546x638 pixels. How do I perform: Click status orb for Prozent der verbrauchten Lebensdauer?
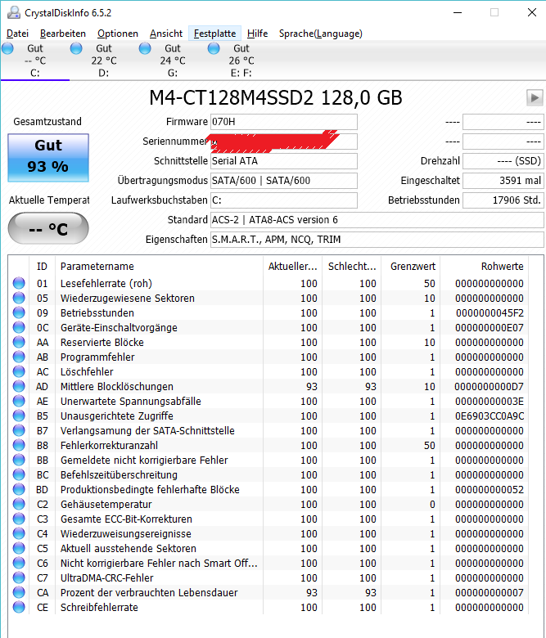pos(19,592)
